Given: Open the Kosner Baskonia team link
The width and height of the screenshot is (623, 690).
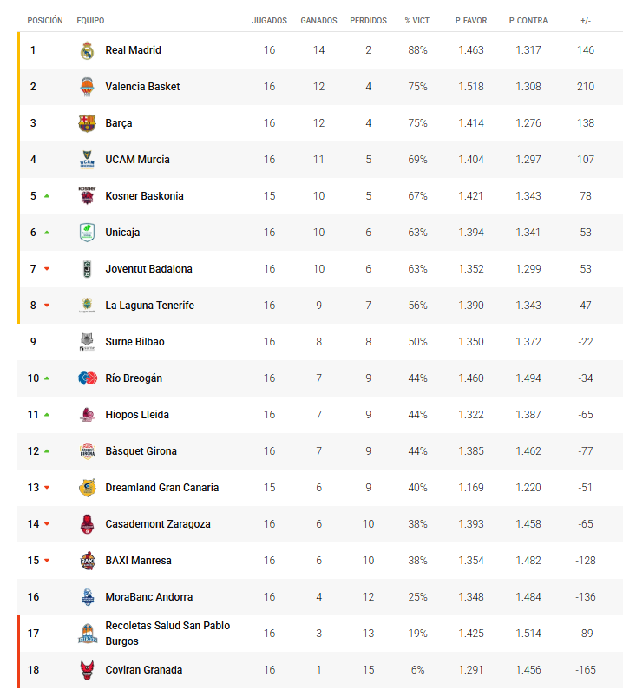Looking at the screenshot, I should 144,196.
